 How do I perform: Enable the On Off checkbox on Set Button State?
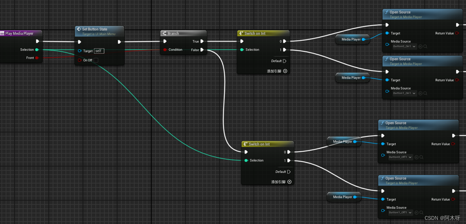tap(95, 60)
